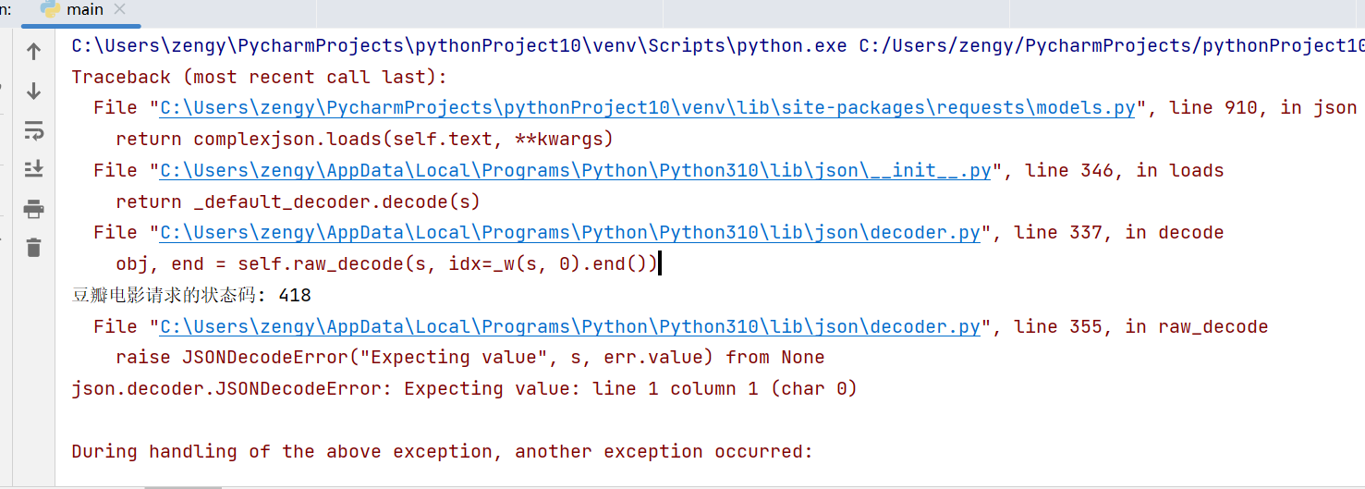This screenshot has width=1365, height=489.
Task: Click the Python icon on main tab
Action: coord(50,10)
